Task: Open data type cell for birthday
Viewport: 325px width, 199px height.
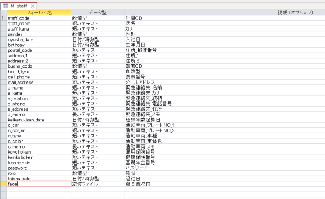Action: pos(97,45)
